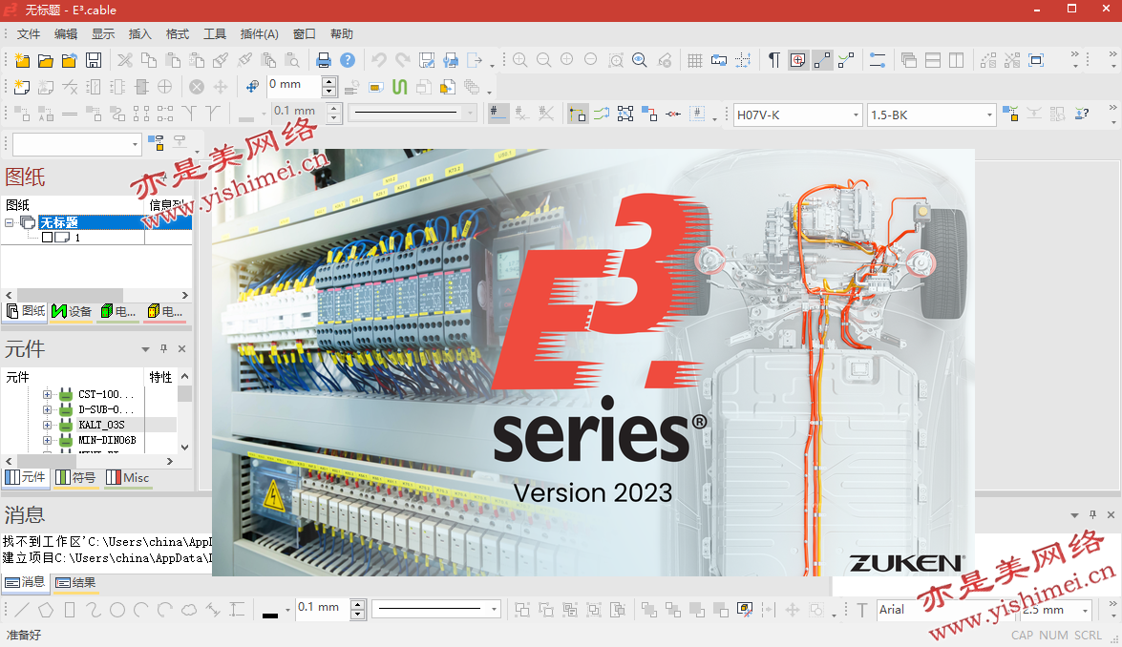Click the Save floppy disk icon
This screenshot has width=1122, height=647.
pyautogui.click(x=93, y=60)
